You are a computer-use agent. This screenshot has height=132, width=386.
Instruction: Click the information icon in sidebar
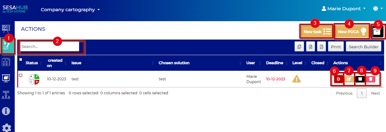[x=6, y=111]
